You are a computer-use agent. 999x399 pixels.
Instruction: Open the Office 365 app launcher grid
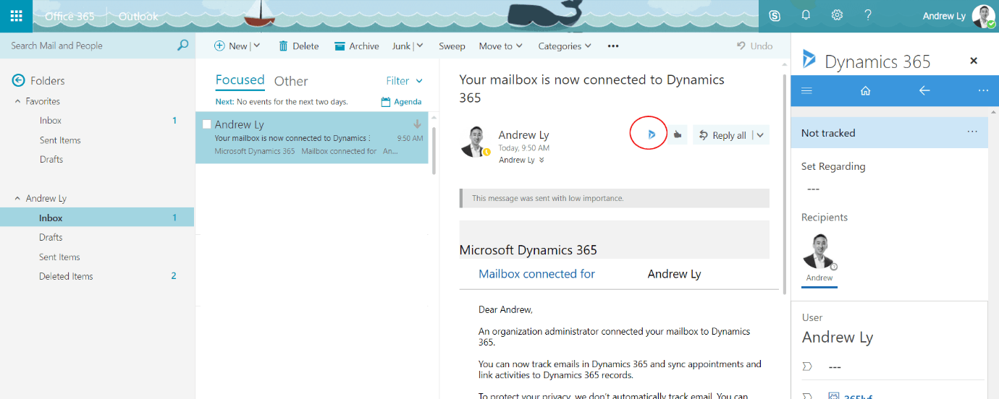click(x=16, y=16)
